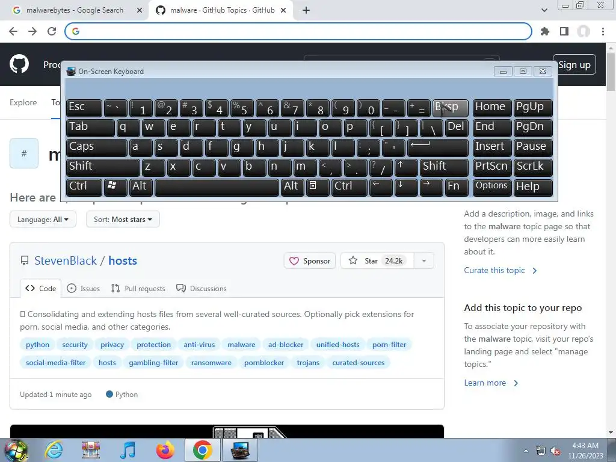The width and height of the screenshot is (616, 462).
Task: Open the Chrome profile avatar
Action: pyautogui.click(x=584, y=31)
